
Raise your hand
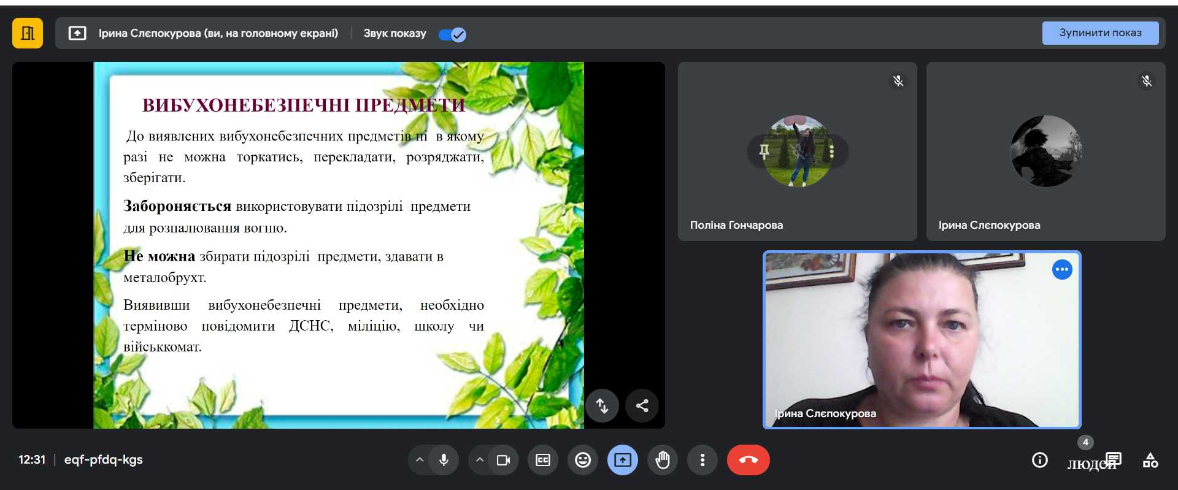(x=663, y=460)
